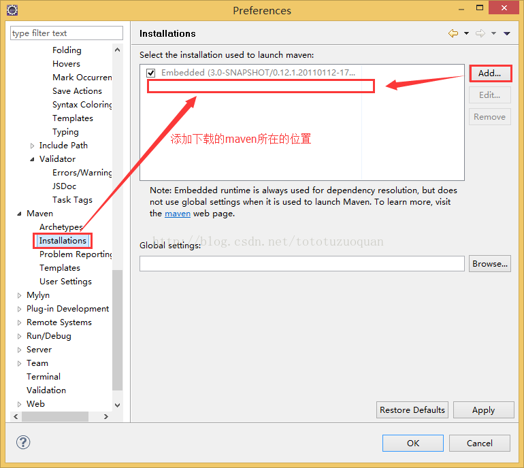The height and width of the screenshot is (468, 524).
Task: Dismiss dialog with Cancel button
Action: coord(479,444)
